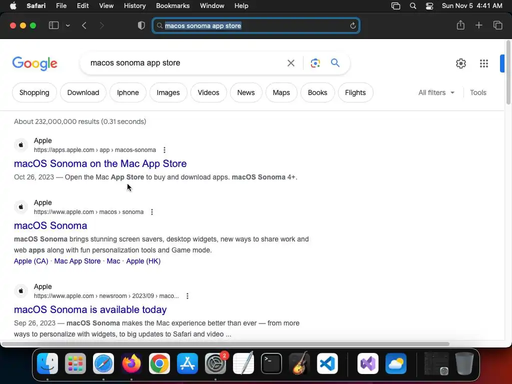
Task: Open macOS Sonoma is available today
Action: pyautogui.click(x=90, y=309)
